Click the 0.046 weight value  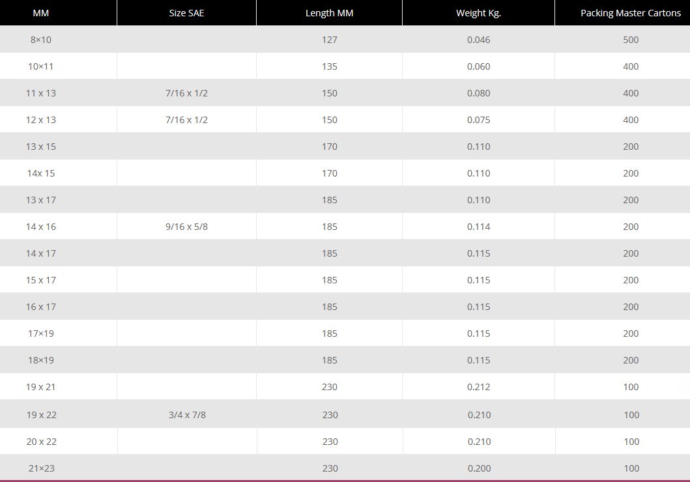478,40
